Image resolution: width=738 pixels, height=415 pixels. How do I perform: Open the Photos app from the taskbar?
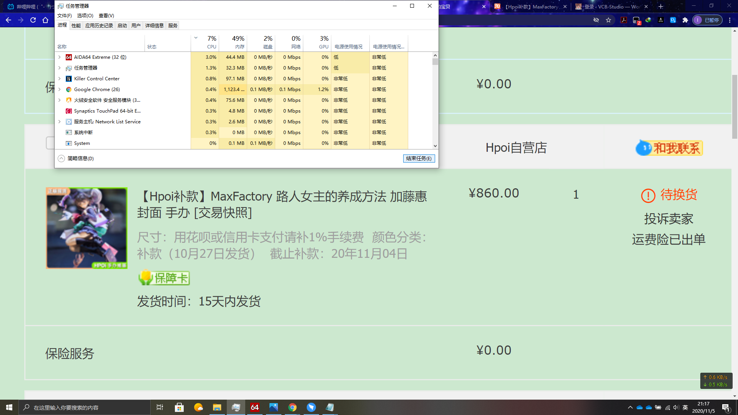tap(274, 407)
